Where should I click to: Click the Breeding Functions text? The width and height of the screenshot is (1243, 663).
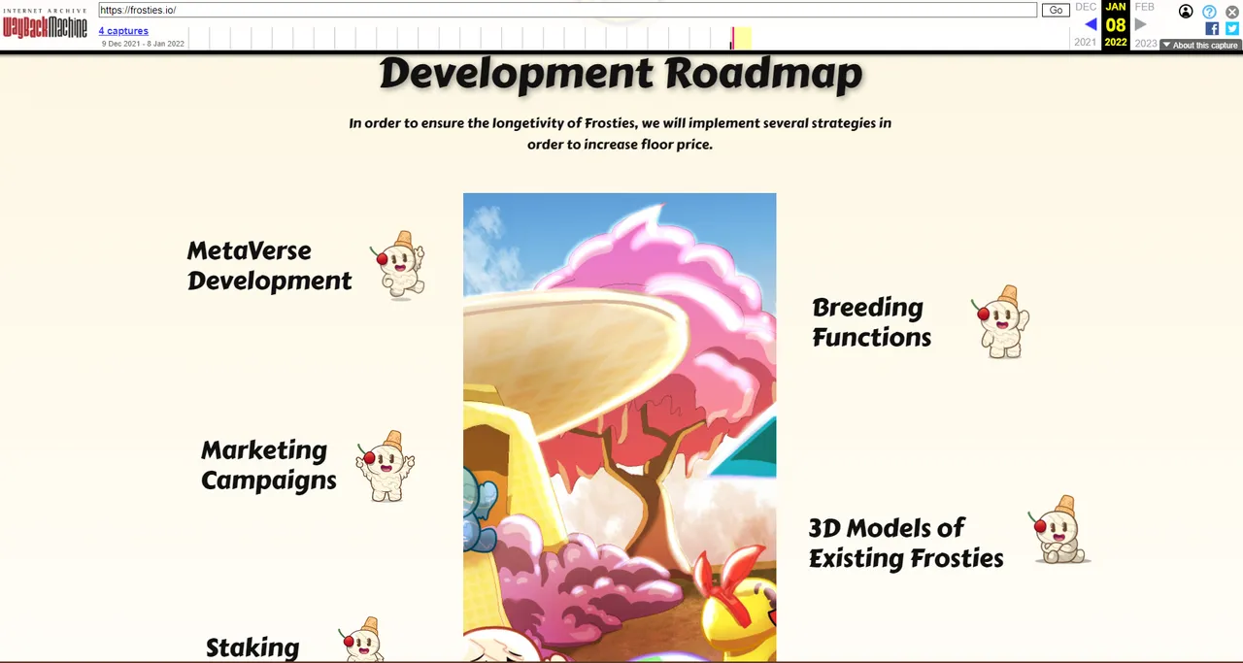(x=871, y=322)
